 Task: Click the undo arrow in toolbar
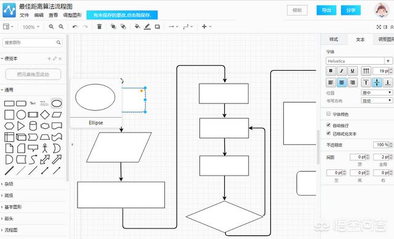tap(75, 26)
